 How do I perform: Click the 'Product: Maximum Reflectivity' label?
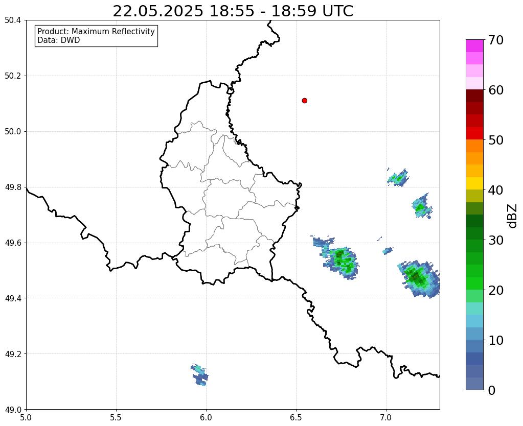coord(96,31)
